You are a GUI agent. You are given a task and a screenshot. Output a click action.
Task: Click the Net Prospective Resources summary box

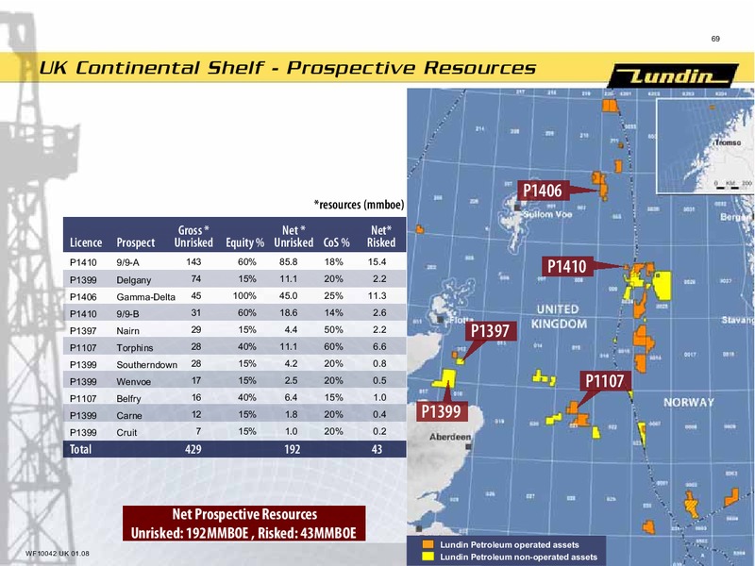243,524
